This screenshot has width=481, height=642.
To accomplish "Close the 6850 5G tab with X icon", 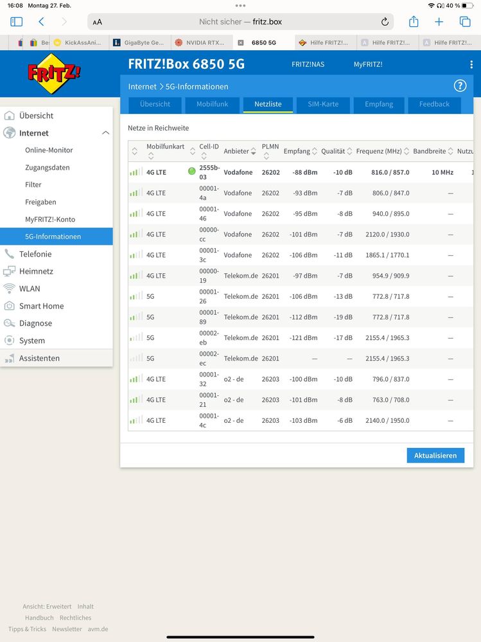I will point(241,42).
